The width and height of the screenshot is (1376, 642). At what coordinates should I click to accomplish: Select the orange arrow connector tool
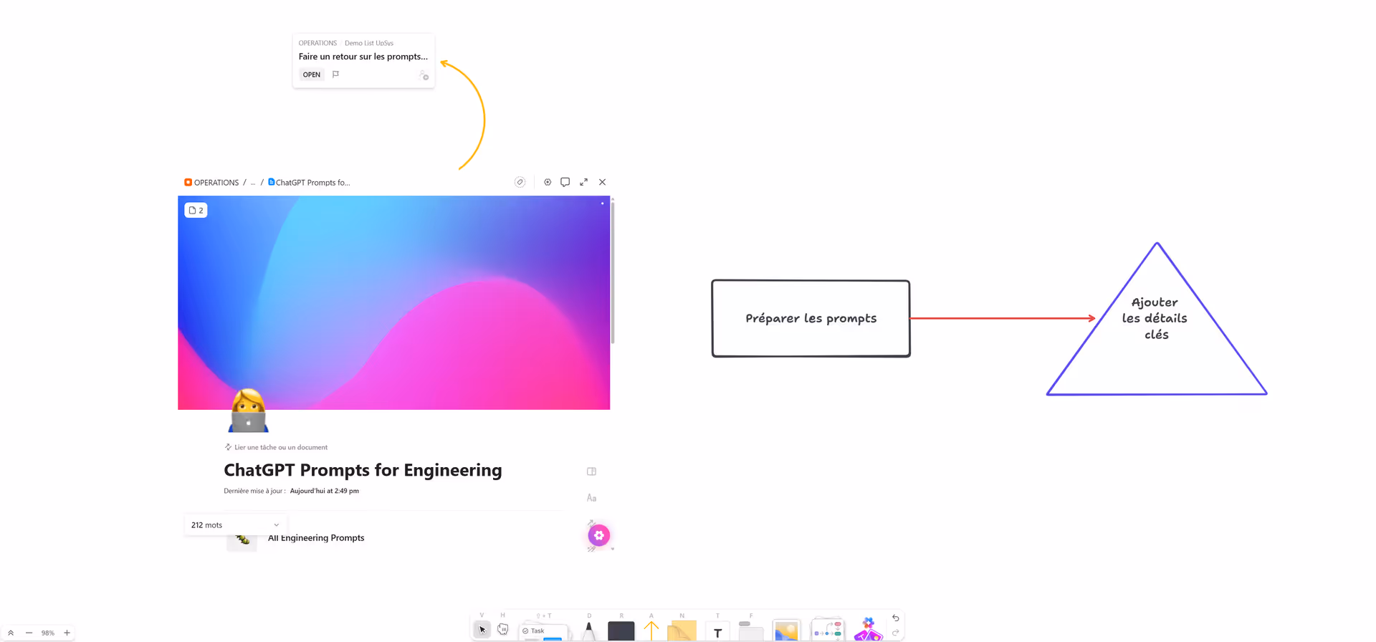(x=651, y=630)
